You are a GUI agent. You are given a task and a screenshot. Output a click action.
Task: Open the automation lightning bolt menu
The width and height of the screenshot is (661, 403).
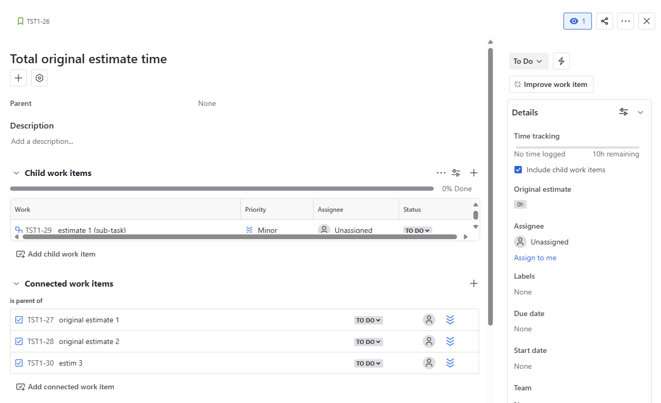click(x=561, y=61)
